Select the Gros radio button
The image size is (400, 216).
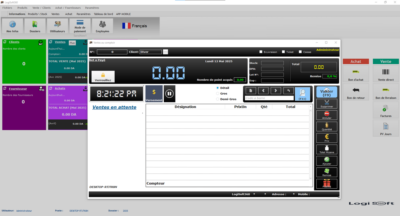[x=218, y=94]
